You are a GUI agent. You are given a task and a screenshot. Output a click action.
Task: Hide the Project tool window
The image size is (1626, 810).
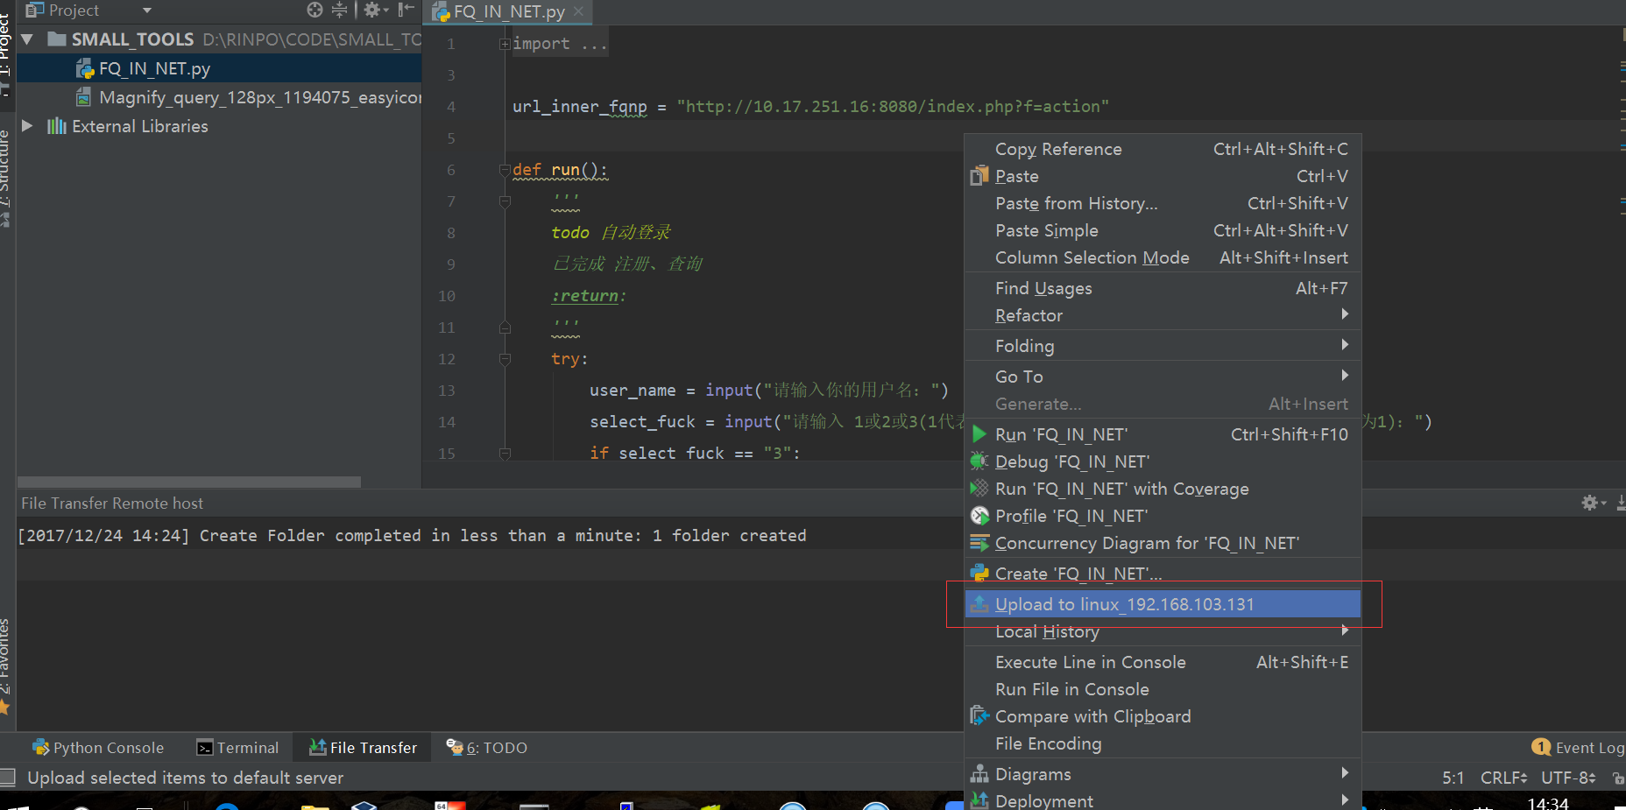coord(406,10)
